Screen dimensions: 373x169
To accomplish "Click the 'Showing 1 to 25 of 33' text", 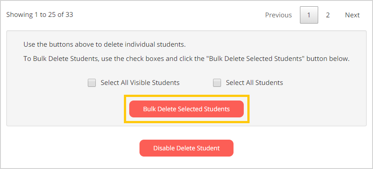I will [x=40, y=15].
